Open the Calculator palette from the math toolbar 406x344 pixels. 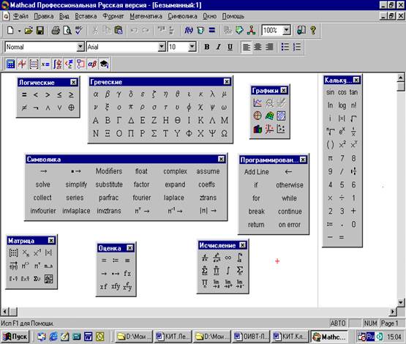coord(10,64)
